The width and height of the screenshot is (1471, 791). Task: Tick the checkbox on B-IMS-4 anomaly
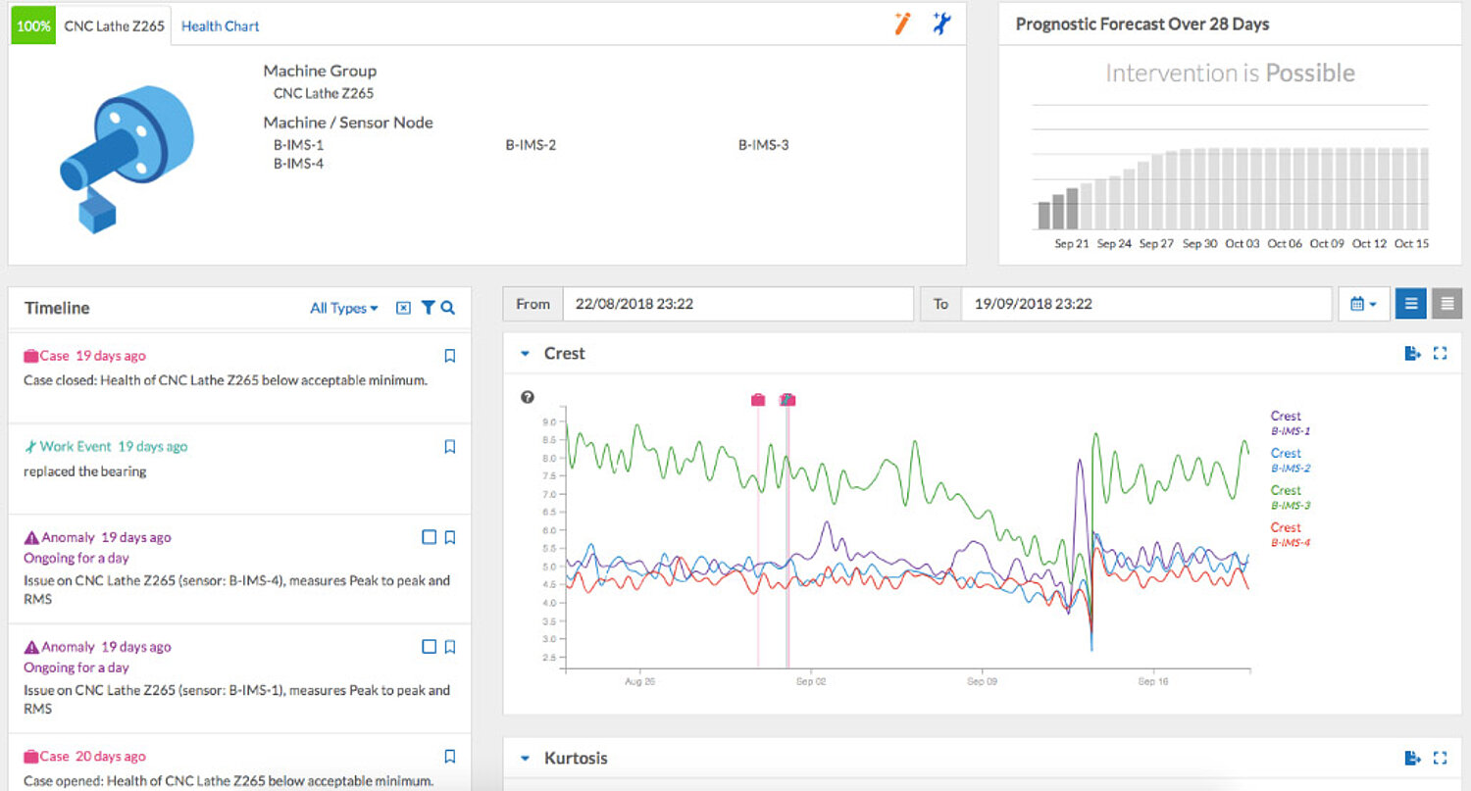point(429,537)
